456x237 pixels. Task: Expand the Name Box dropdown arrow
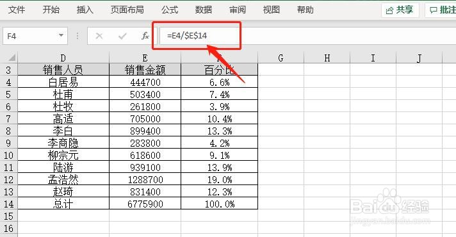click(x=61, y=35)
